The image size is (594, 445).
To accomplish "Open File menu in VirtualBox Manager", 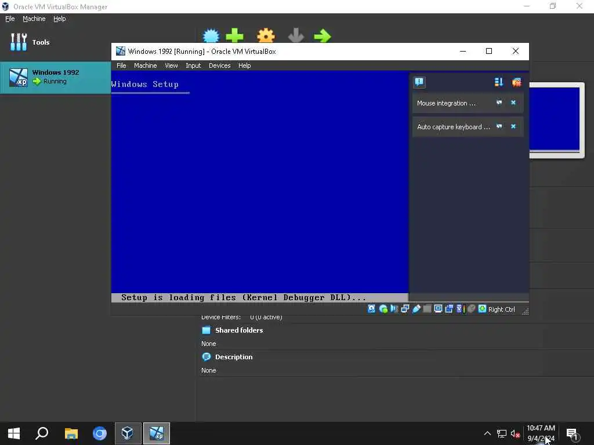I will coord(10,19).
